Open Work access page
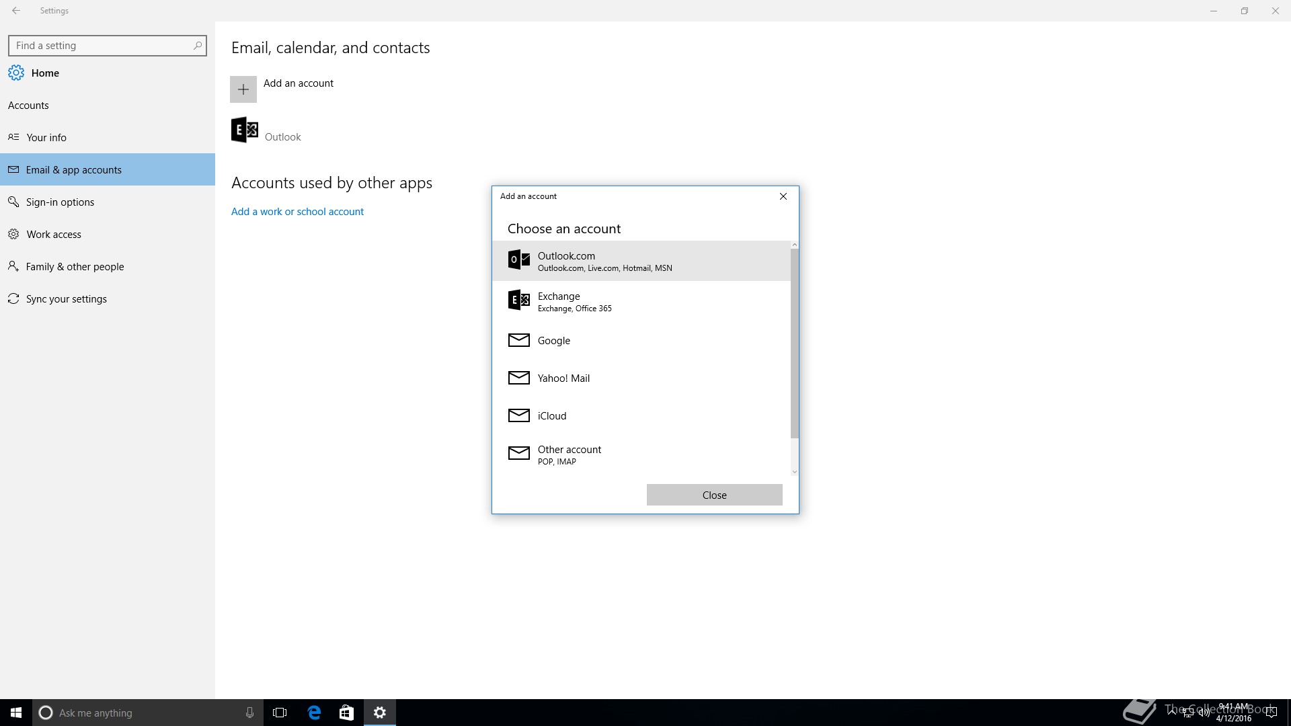 (108, 234)
